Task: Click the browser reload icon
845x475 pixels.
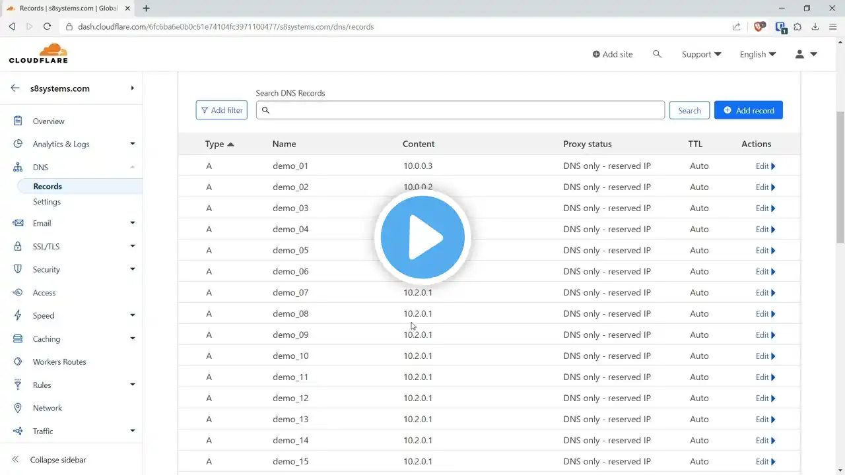Action: [x=47, y=26]
